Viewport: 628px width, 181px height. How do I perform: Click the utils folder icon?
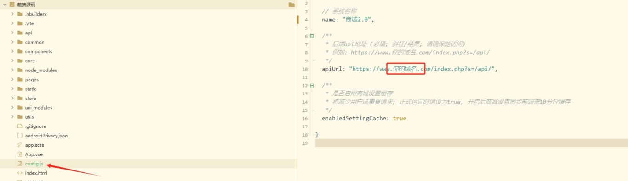(x=20, y=117)
